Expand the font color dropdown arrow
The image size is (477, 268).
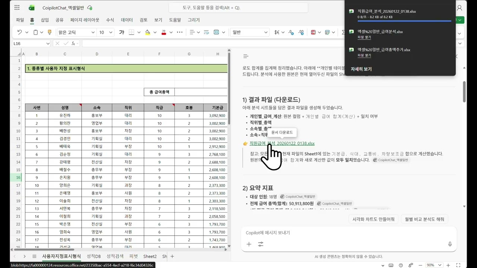[171, 32]
